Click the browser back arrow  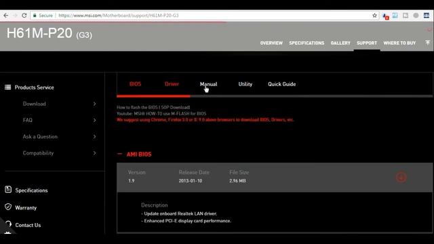click(6, 16)
